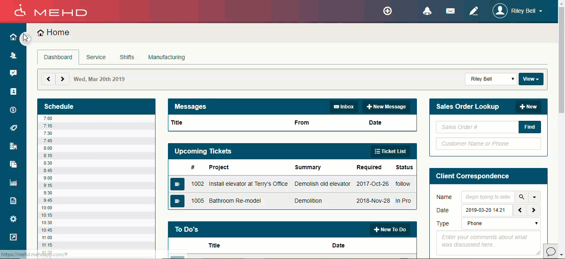Click the 10:30 schedule slot
Image resolution: width=565 pixels, height=259 pixels.
pos(96,223)
